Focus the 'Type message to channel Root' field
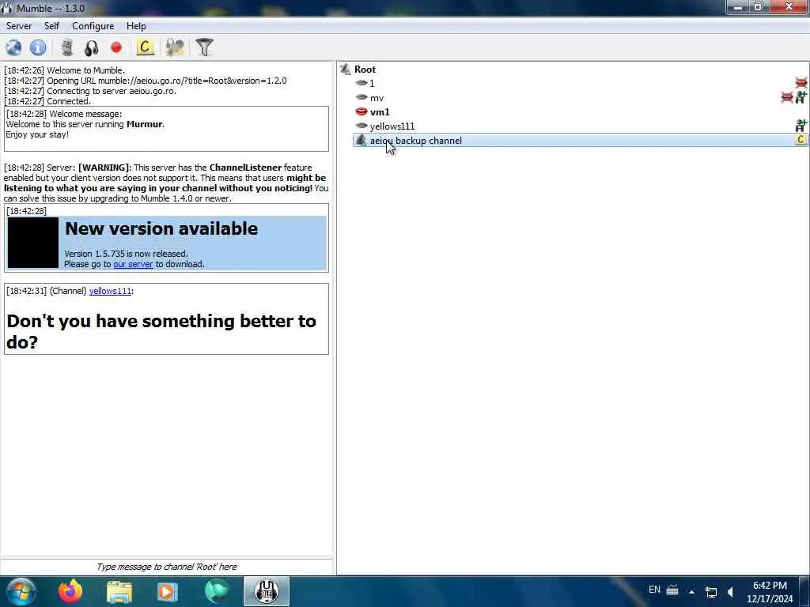Screen dimensions: 810x607 166,567
